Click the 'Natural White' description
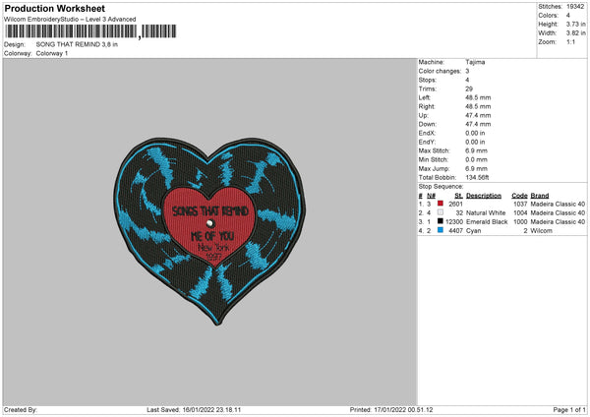Screen dimensions: 590x417 (x=486, y=213)
